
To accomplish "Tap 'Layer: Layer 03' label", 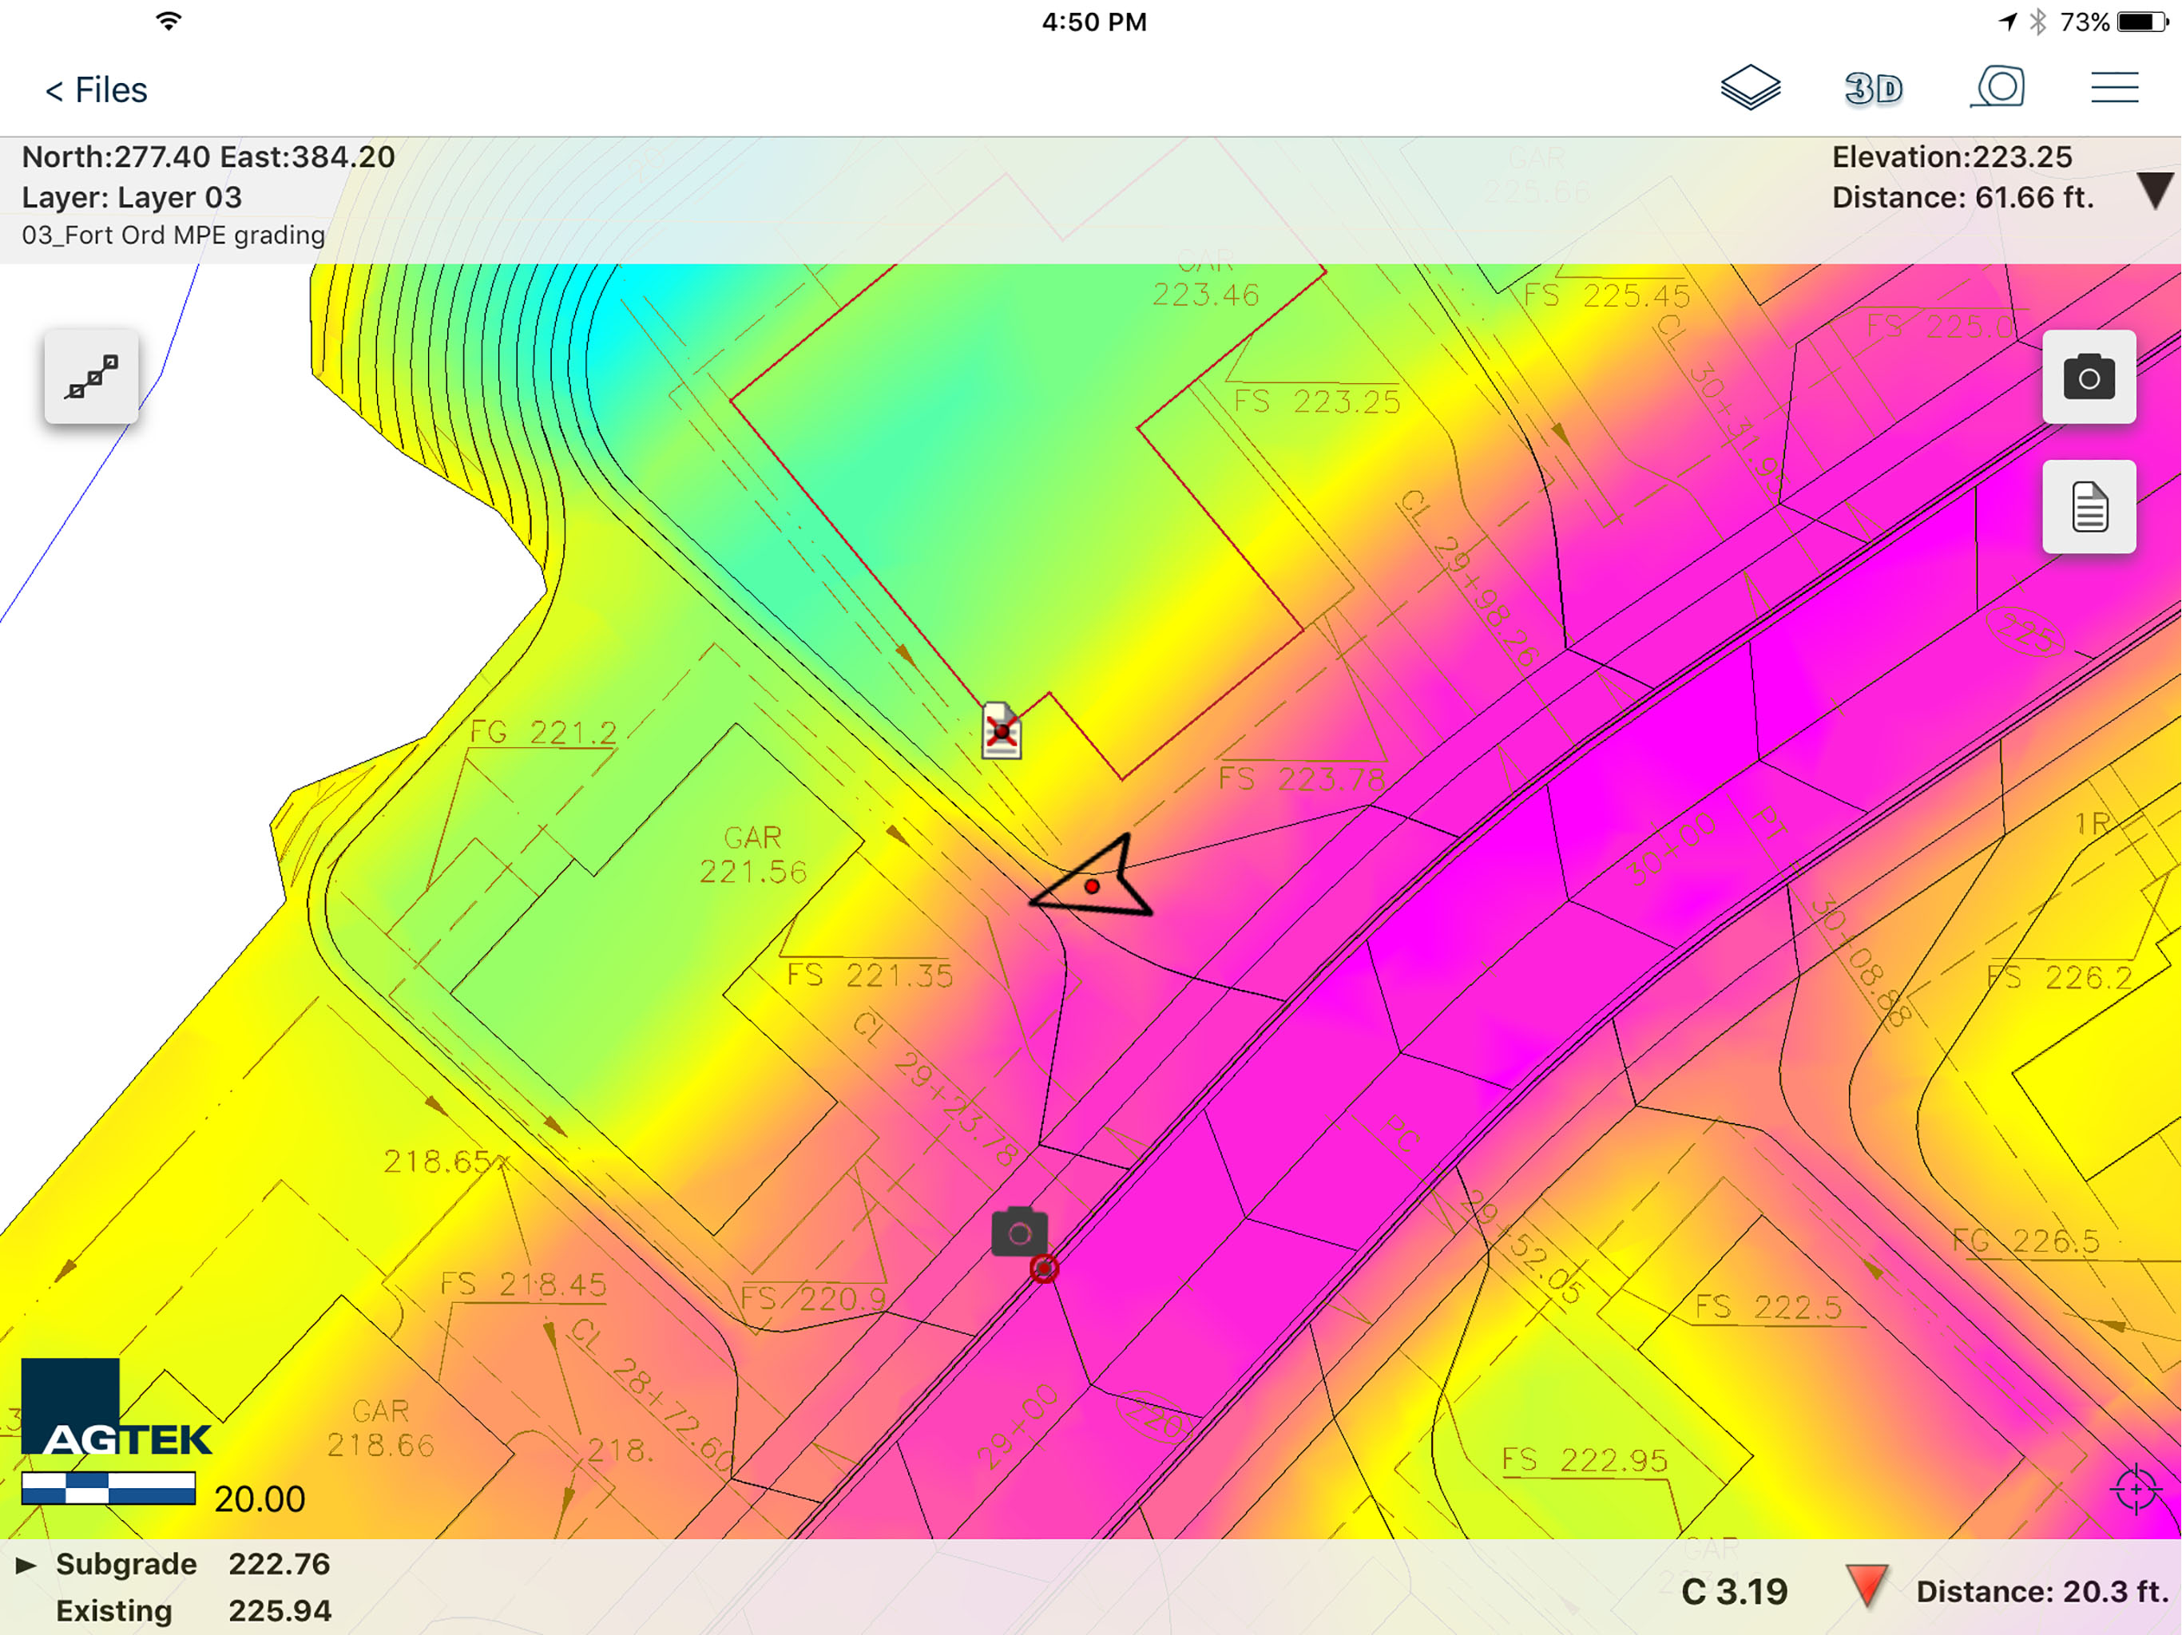I will [131, 198].
